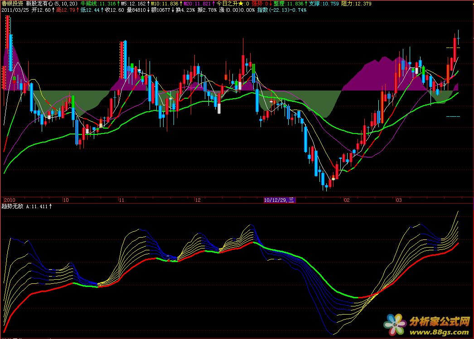Select the M5:12.162 moving average label
Screen dimensions: 474x339
134,4
